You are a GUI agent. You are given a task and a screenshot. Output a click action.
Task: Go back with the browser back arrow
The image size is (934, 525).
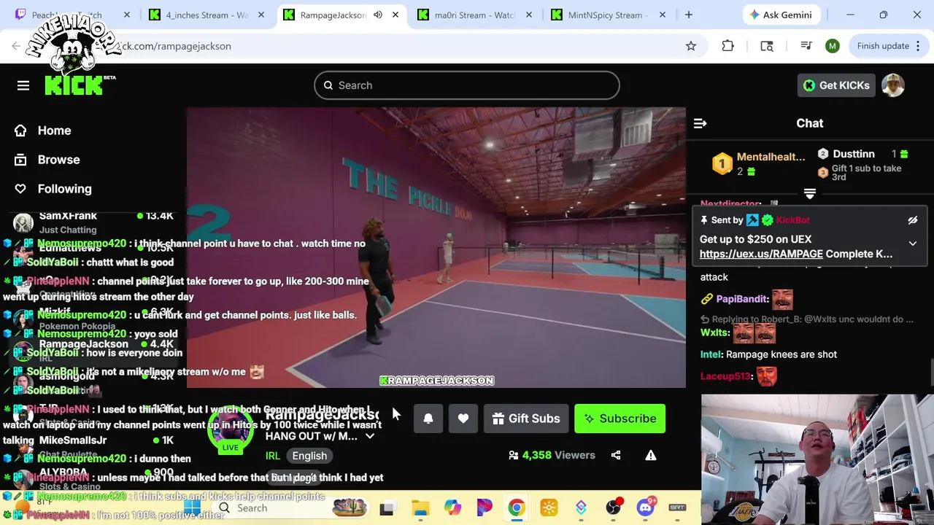tap(16, 46)
